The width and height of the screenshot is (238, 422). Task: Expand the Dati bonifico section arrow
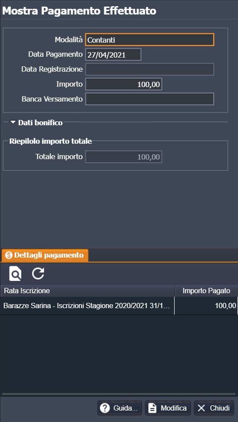13,123
